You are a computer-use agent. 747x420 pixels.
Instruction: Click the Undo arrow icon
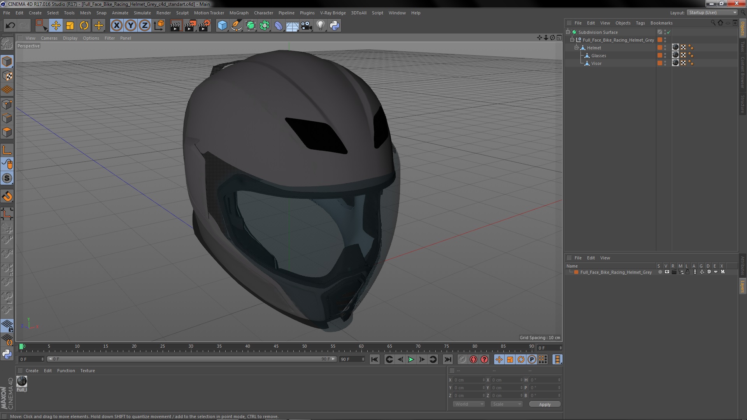(10, 26)
